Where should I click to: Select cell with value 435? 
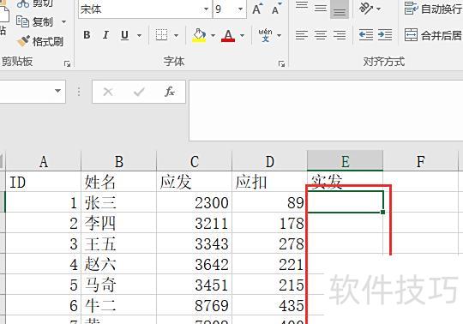269,305
